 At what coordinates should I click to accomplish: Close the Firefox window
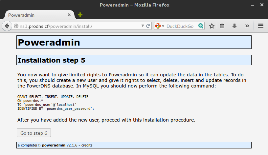pos(262,5)
